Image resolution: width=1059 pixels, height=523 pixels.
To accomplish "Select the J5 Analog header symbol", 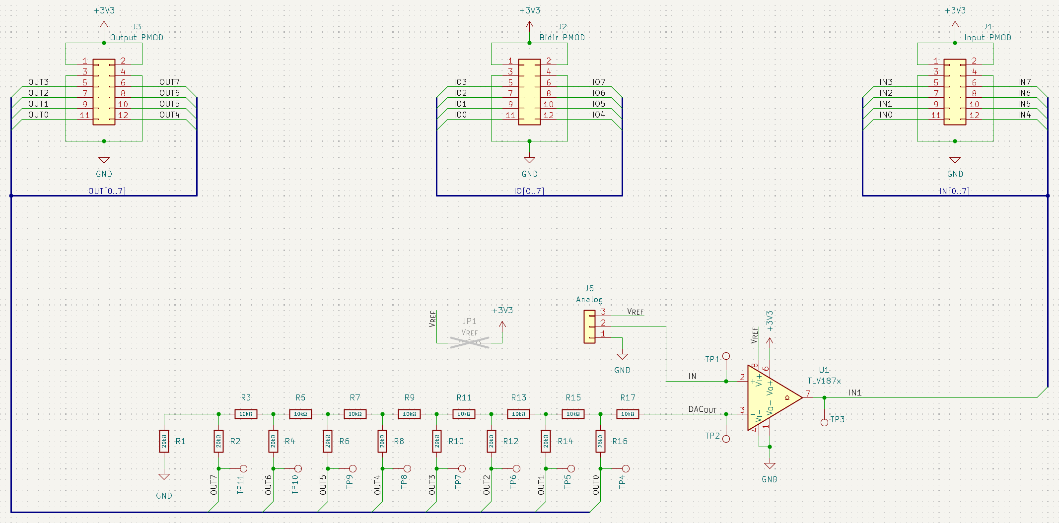I will point(589,327).
